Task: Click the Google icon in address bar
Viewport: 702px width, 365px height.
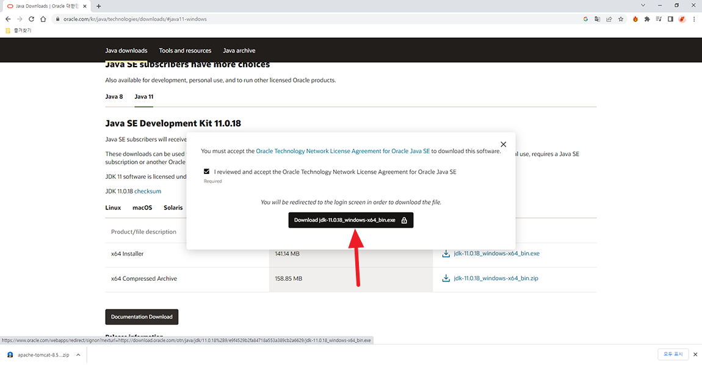Action: [585, 20]
